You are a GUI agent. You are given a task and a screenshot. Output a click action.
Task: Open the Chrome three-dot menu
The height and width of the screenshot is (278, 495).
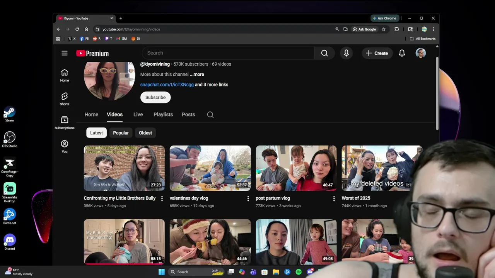pos(434,29)
